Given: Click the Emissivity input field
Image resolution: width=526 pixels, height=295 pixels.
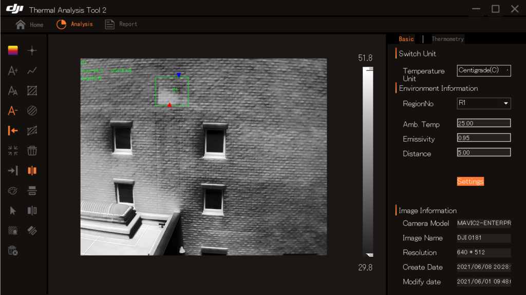Looking at the screenshot, I should pyautogui.click(x=484, y=138).
